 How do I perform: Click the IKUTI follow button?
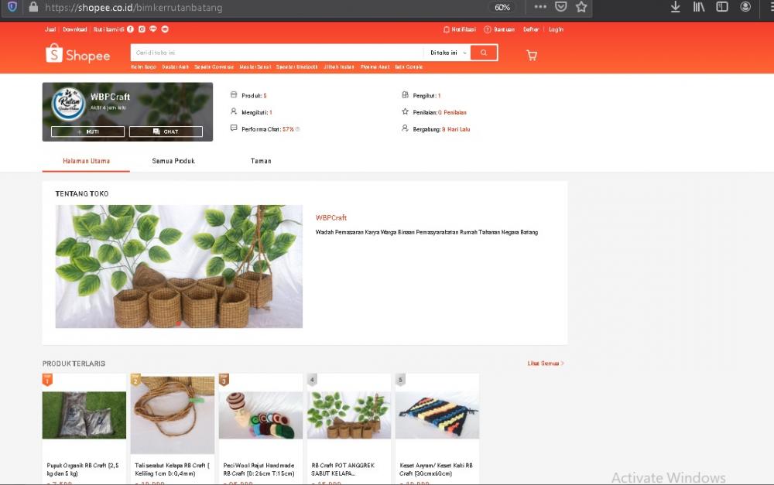[x=86, y=131]
